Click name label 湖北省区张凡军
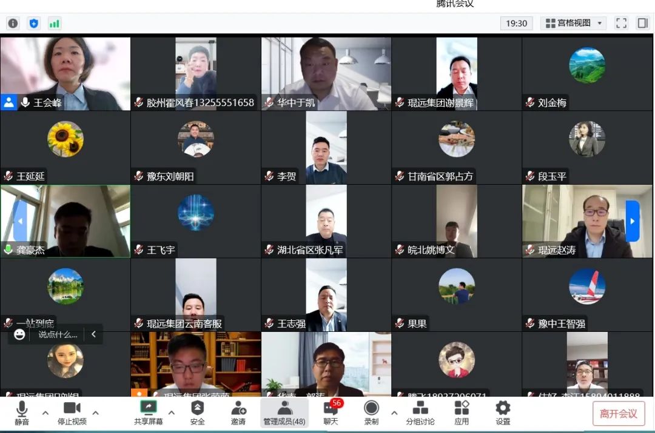 (x=310, y=250)
